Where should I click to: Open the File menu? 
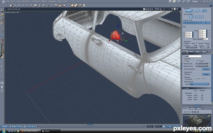click(8, 1)
